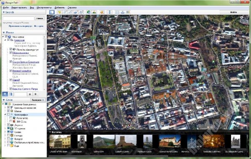
Task: Collapse the My Places tree node
Action: tap(3, 37)
